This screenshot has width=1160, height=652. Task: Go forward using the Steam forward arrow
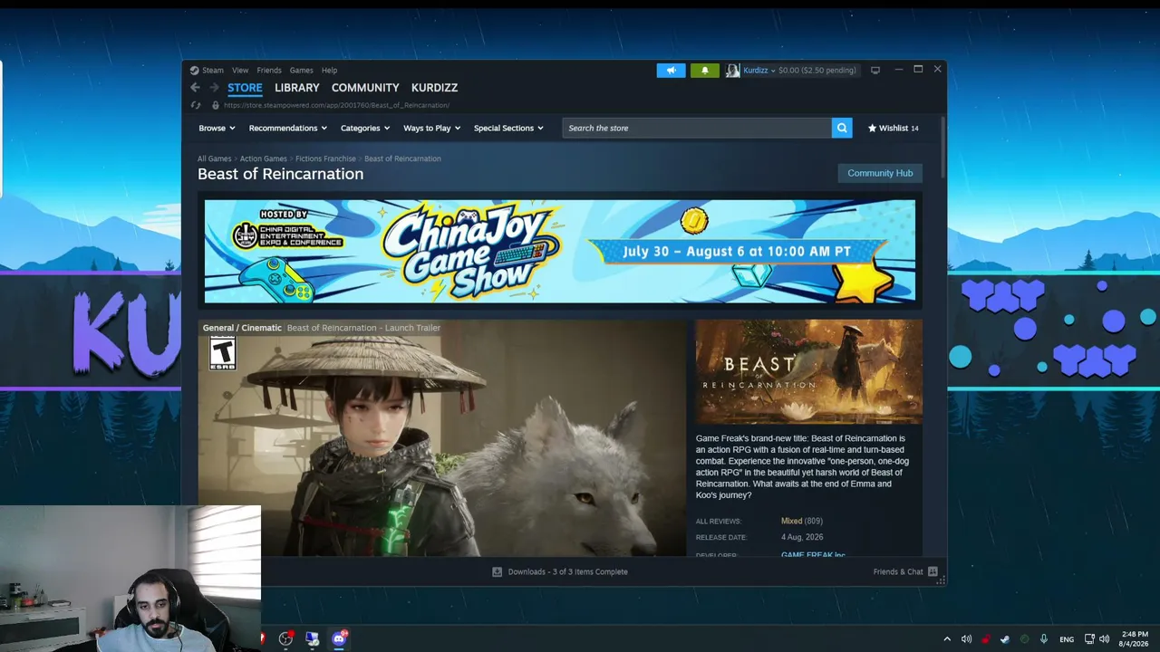click(214, 88)
